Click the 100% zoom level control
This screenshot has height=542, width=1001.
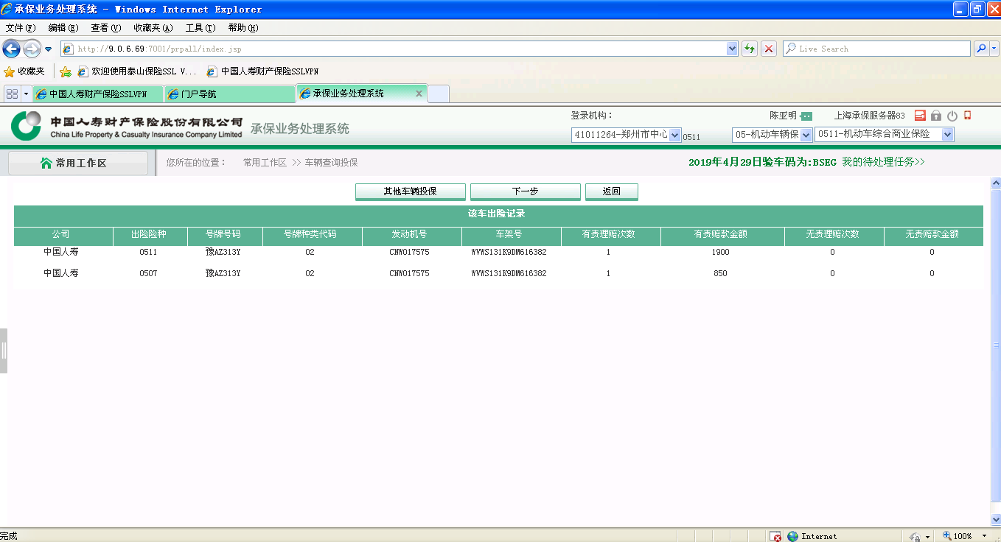coord(963,536)
